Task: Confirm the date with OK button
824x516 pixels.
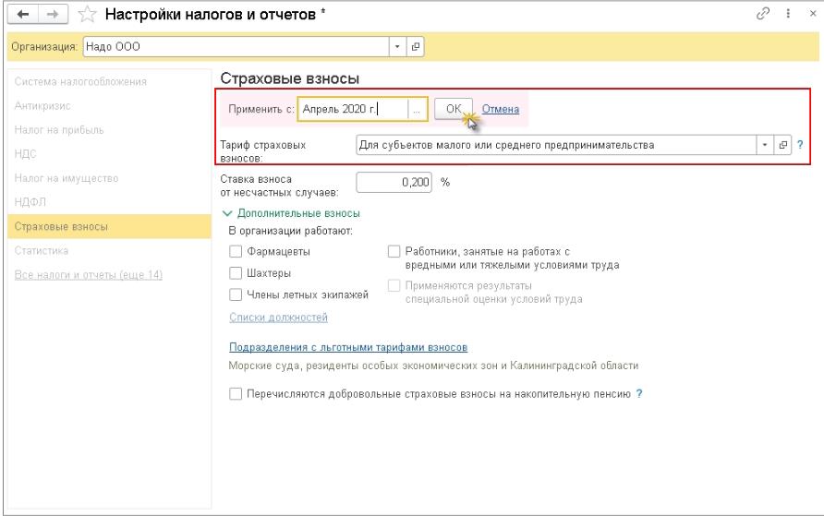Action: coord(453,109)
